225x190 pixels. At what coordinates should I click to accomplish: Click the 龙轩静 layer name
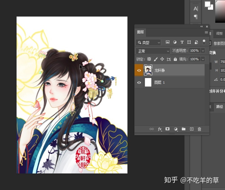pos(159,70)
